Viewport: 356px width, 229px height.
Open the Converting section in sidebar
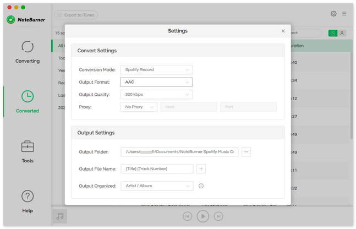28,52
